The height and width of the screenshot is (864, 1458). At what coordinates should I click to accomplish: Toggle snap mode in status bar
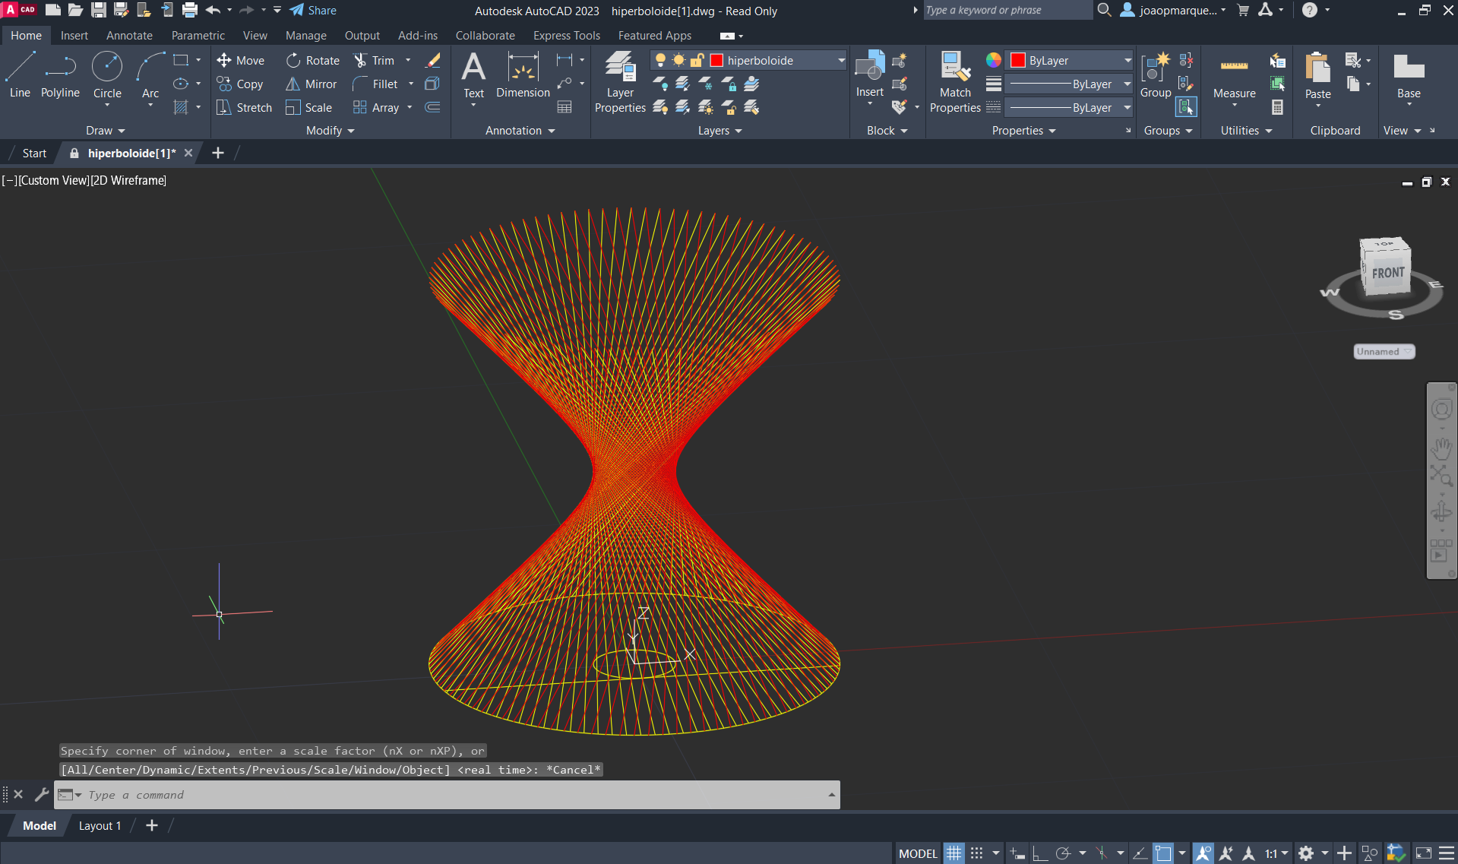pos(977,853)
